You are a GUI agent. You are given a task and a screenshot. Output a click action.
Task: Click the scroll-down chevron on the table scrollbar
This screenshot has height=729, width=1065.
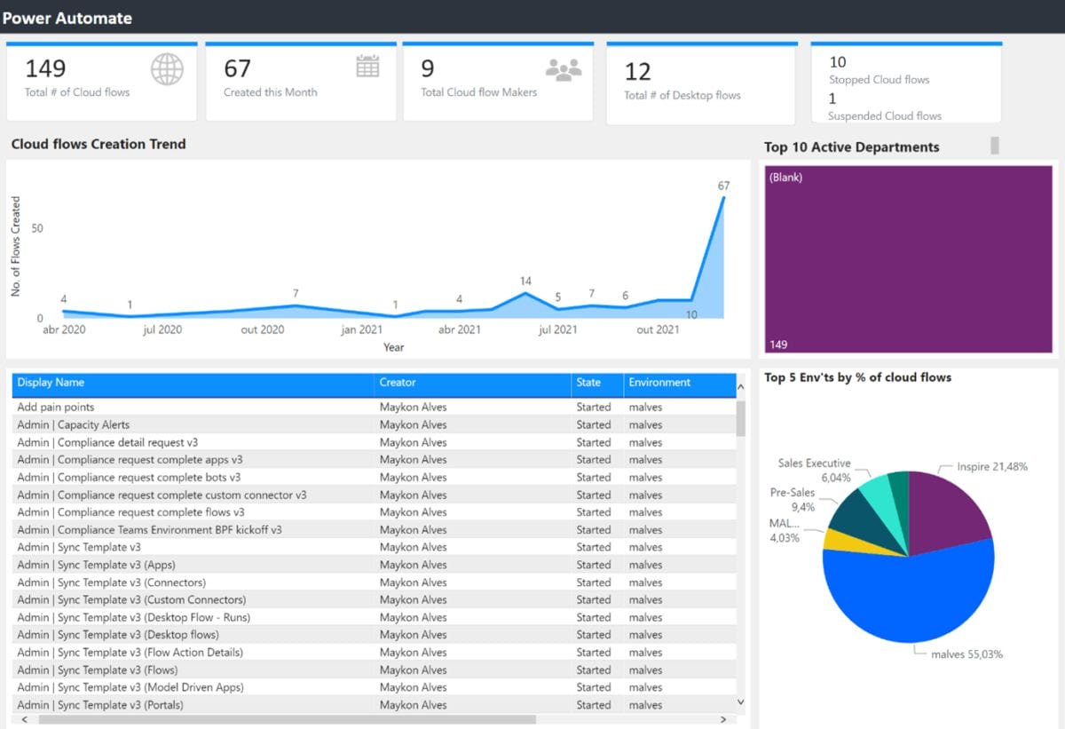coord(739,701)
